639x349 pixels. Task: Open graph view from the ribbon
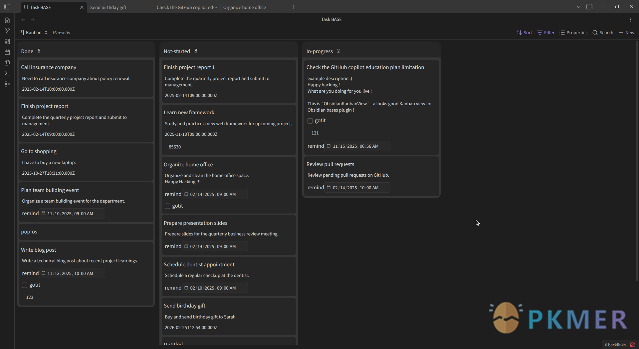tap(7, 31)
